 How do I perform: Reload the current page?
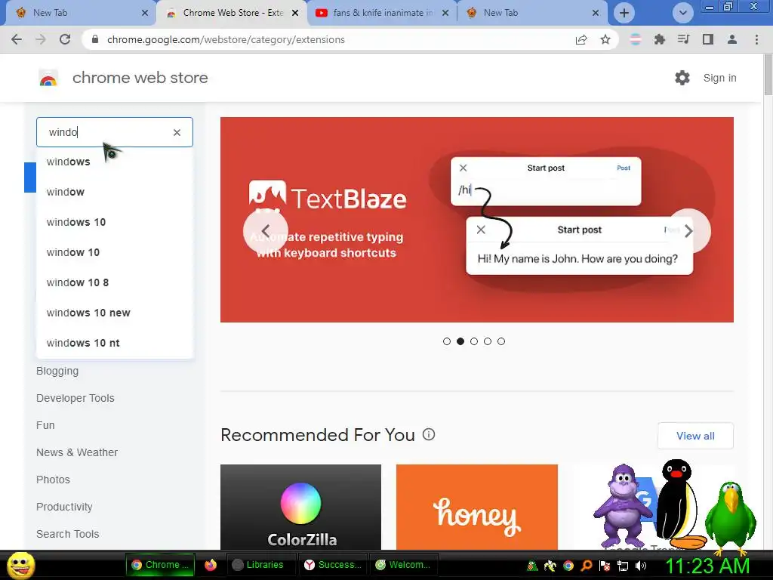(65, 39)
